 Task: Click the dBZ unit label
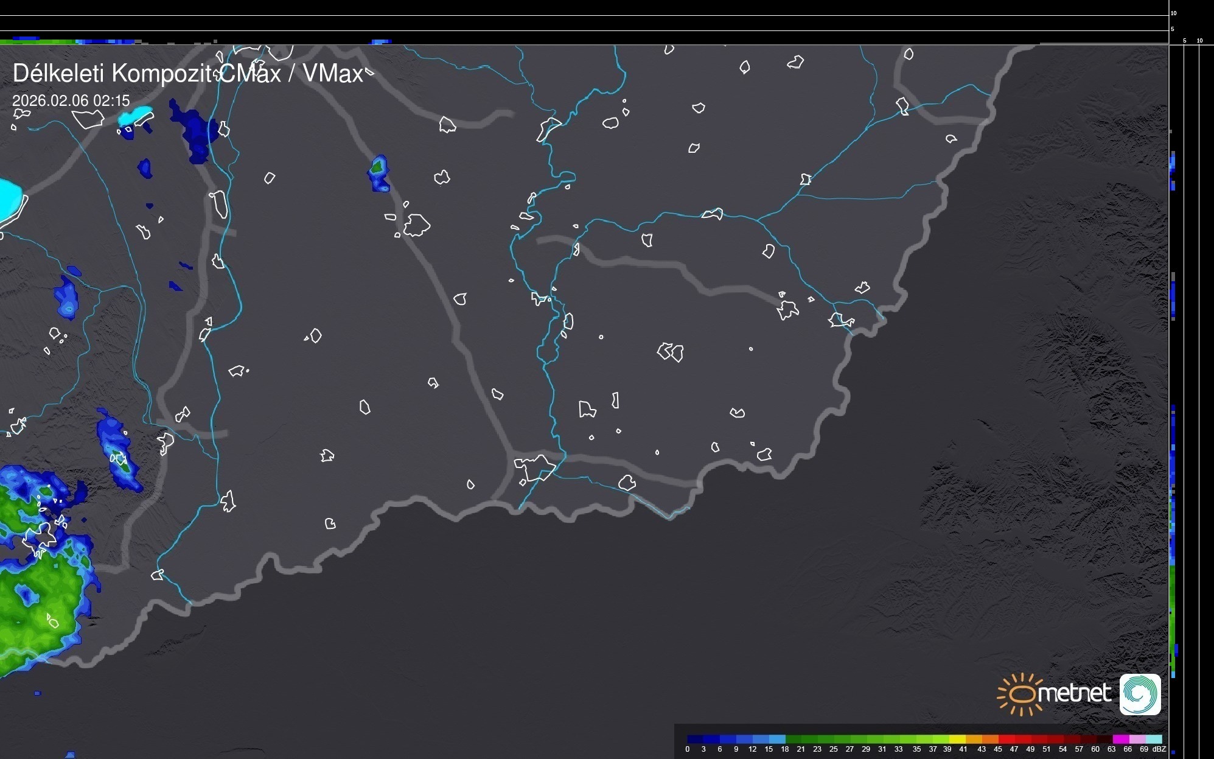point(1159,749)
